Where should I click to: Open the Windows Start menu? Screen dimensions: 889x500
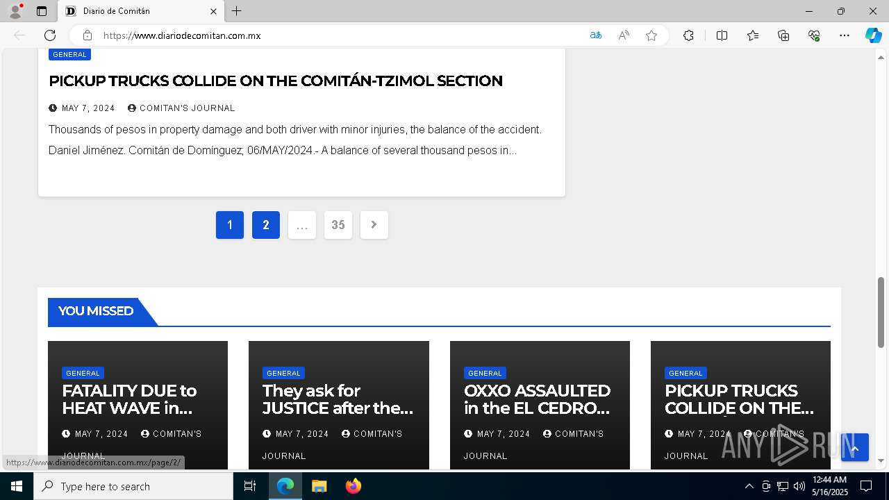pyautogui.click(x=17, y=486)
